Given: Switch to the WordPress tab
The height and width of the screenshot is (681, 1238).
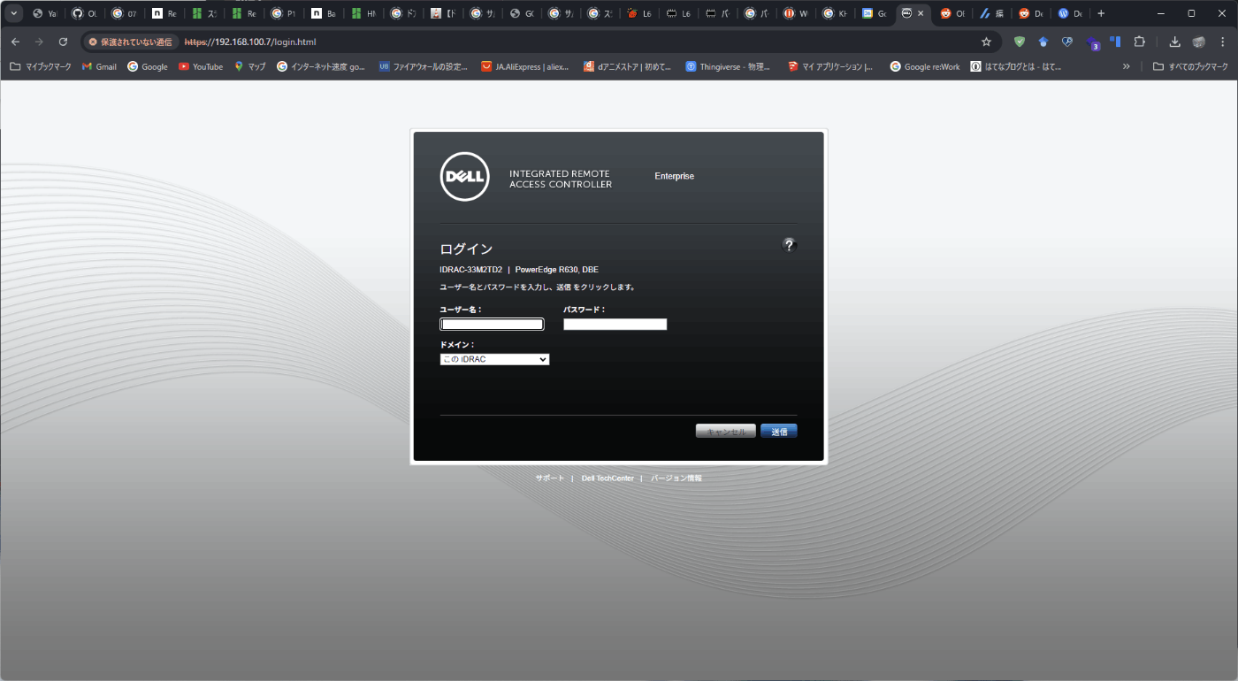Looking at the screenshot, I should 1070,13.
